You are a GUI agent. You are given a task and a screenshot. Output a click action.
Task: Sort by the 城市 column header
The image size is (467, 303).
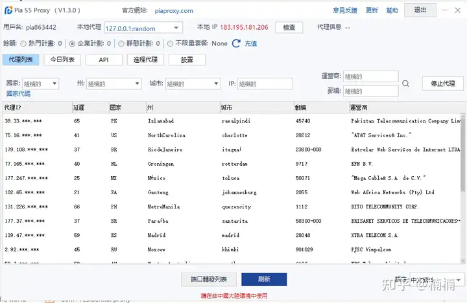[257, 107]
